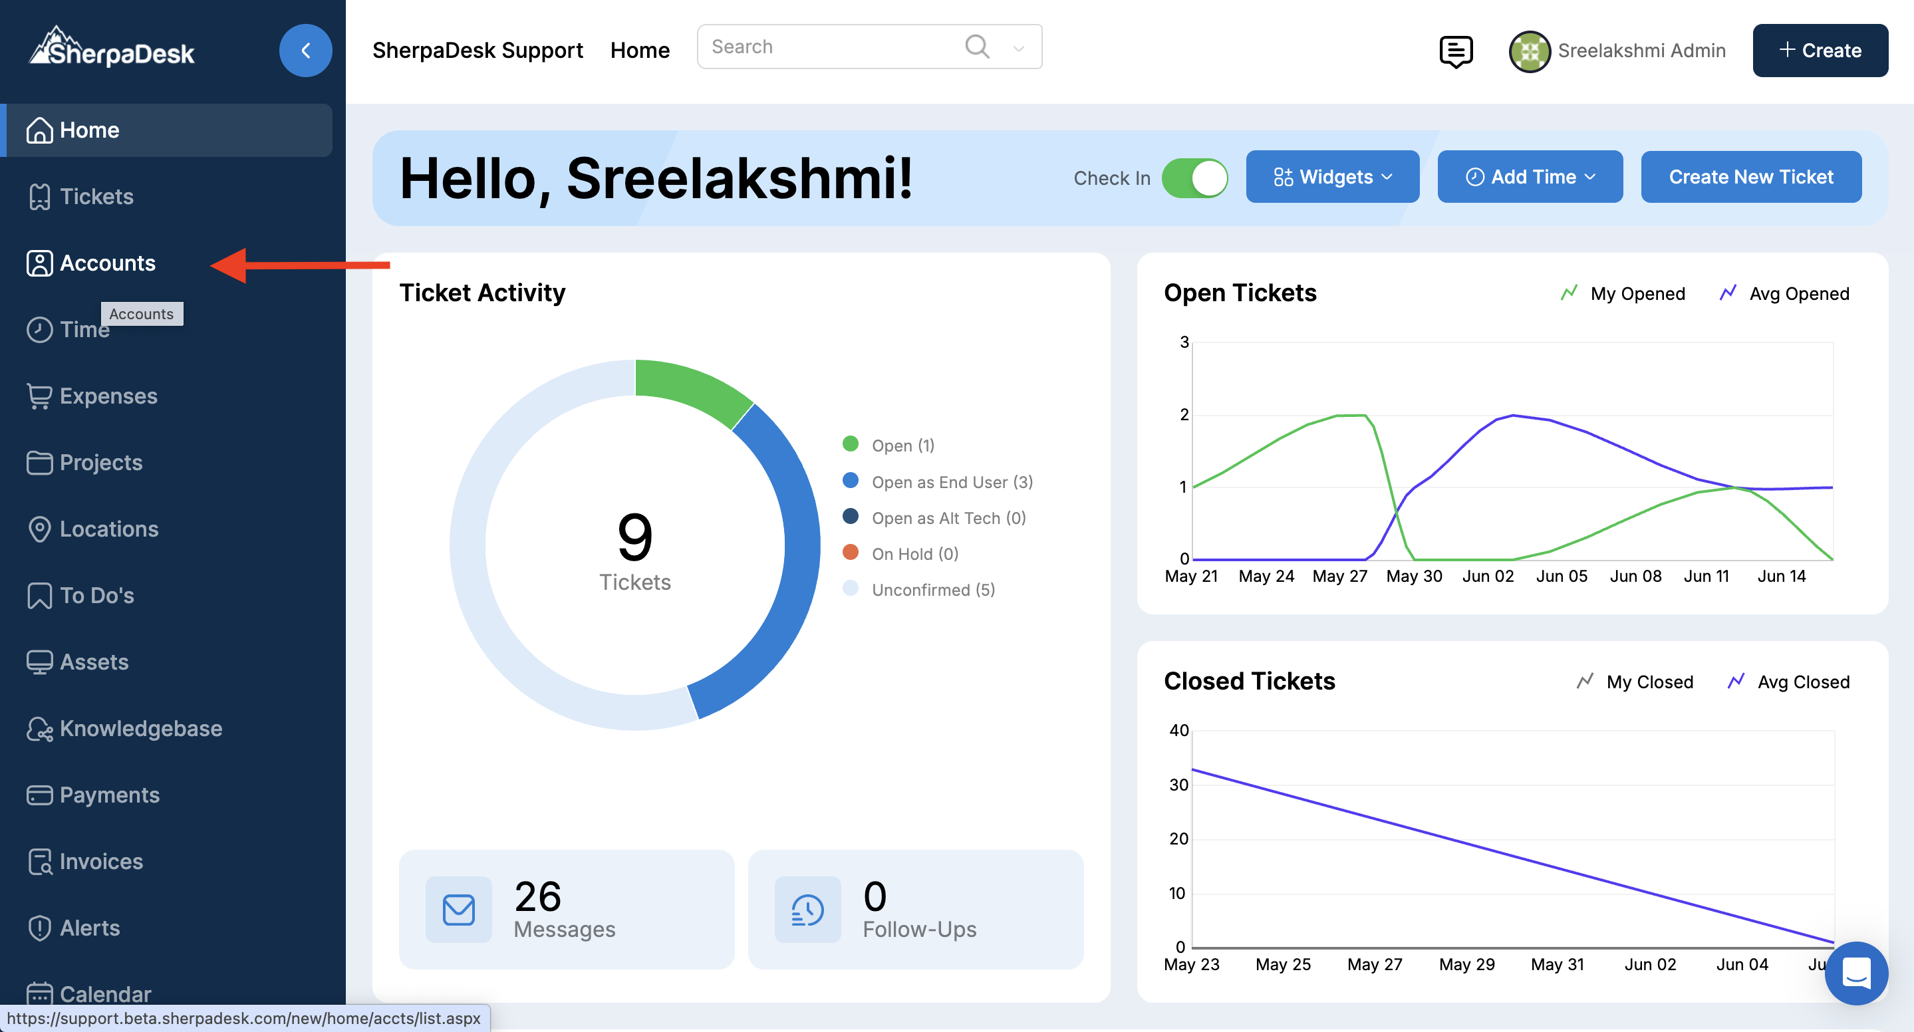Screen dimensions: 1914x1032
Task: Click the Create New Ticket button
Action: click(1750, 177)
